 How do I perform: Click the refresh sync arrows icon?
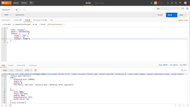coord(168,3)
